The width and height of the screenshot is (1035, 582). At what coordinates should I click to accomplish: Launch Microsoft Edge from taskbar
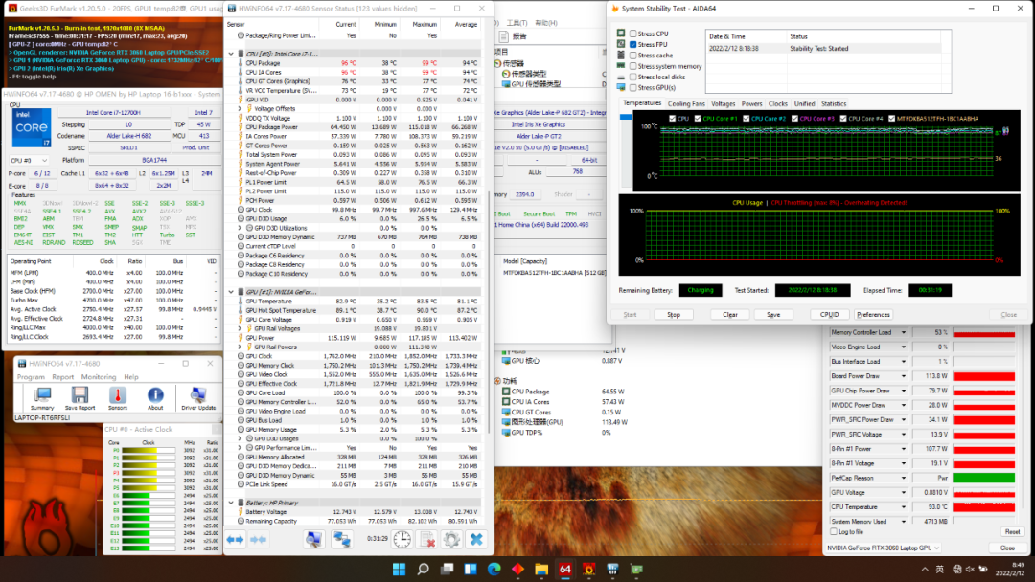pos(494,569)
